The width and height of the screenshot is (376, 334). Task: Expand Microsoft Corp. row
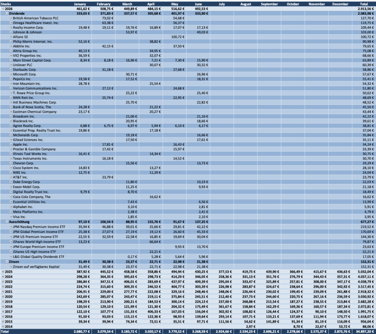point(11,74)
